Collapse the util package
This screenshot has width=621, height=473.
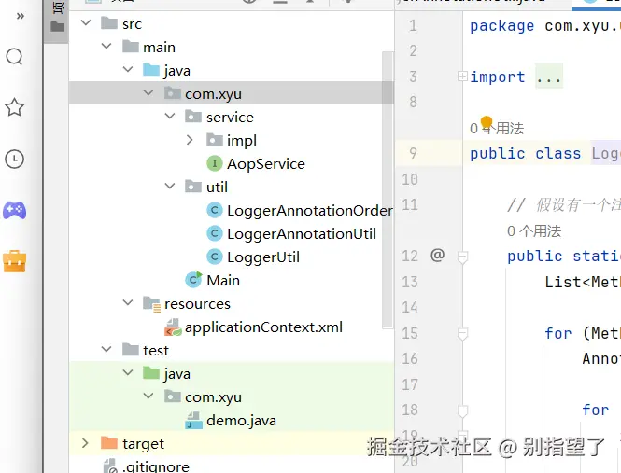(170, 187)
